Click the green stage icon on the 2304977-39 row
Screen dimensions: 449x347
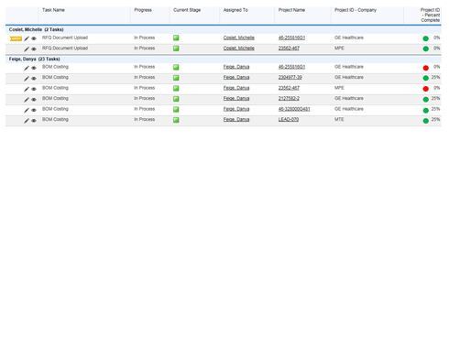tap(176, 78)
